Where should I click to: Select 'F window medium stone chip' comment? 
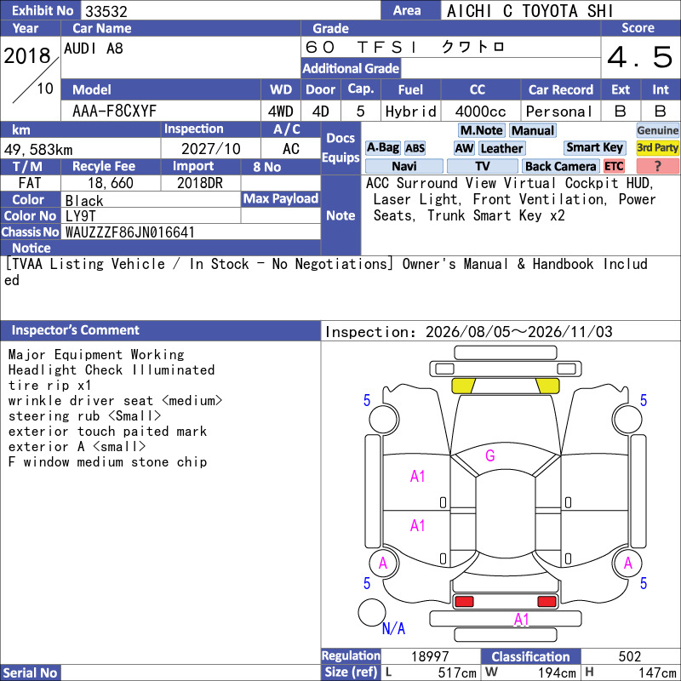(x=107, y=462)
